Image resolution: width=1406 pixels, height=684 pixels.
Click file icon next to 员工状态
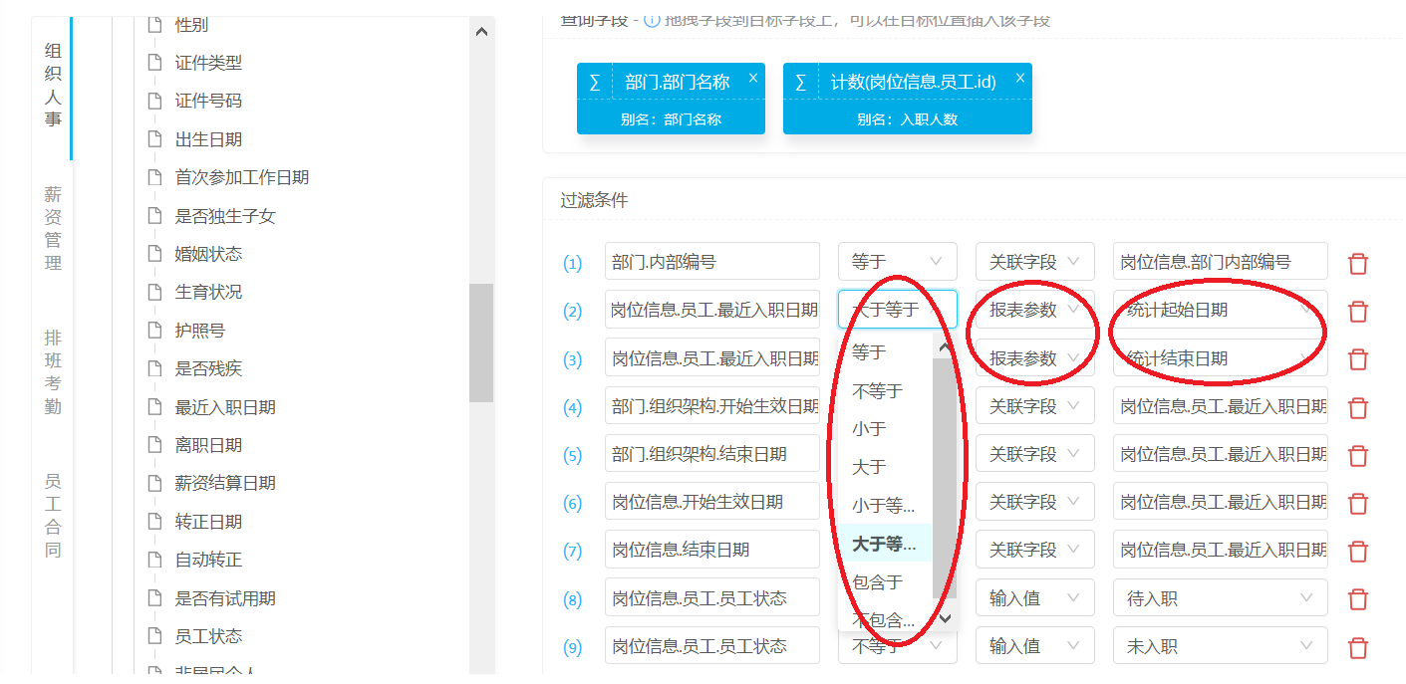tap(154, 636)
